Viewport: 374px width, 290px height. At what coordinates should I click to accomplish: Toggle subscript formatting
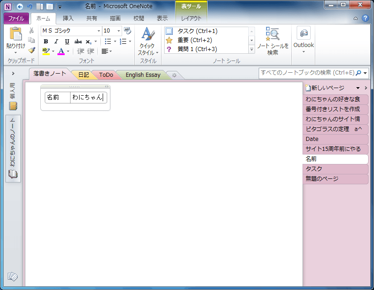[89, 42]
